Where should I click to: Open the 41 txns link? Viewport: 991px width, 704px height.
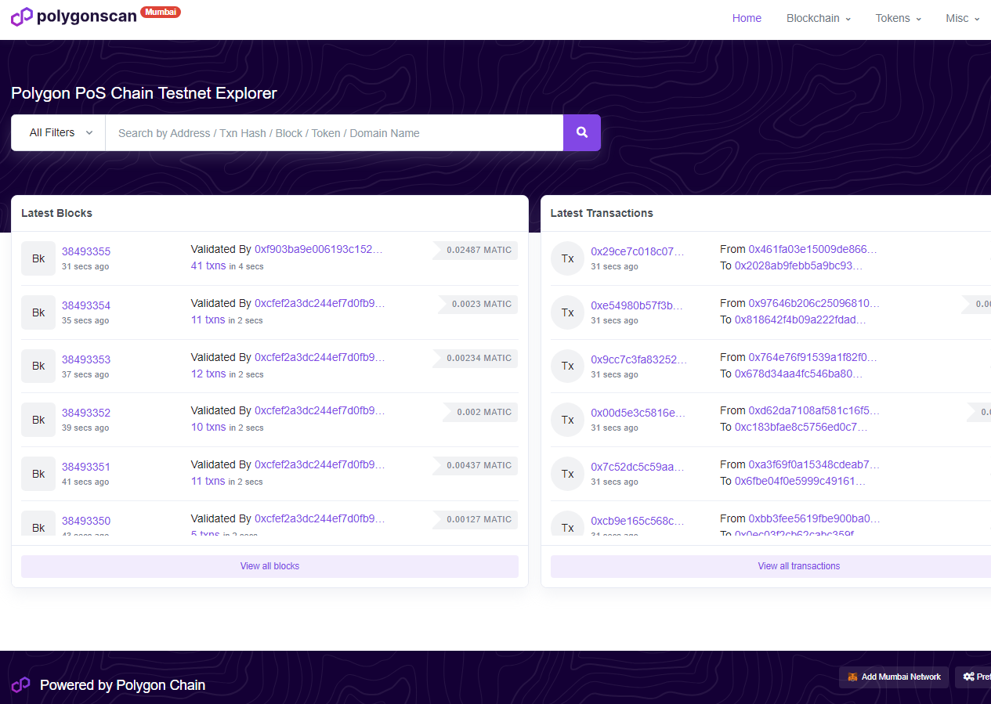[208, 265]
